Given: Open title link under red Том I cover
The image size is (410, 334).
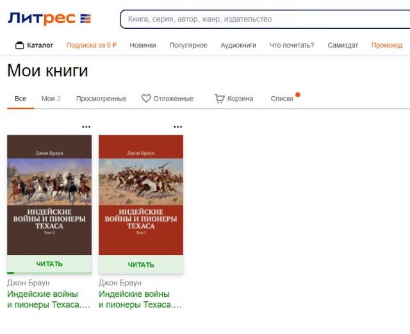Looking at the screenshot, I should 140,299.
